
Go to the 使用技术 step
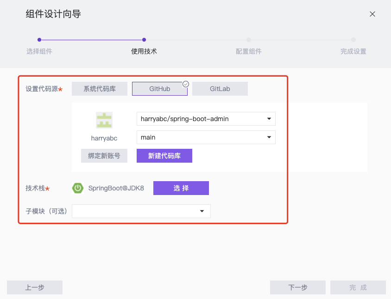coord(144,51)
